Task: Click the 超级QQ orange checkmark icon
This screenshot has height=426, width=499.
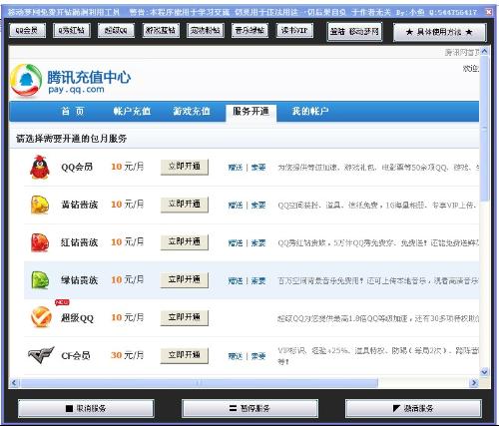Action: (41, 317)
